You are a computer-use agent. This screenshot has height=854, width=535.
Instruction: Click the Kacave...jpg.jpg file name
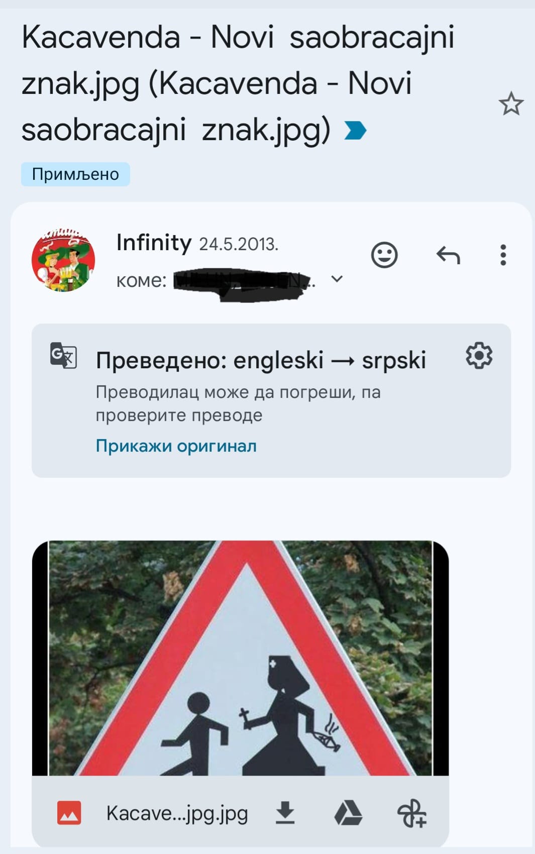[x=177, y=813]
